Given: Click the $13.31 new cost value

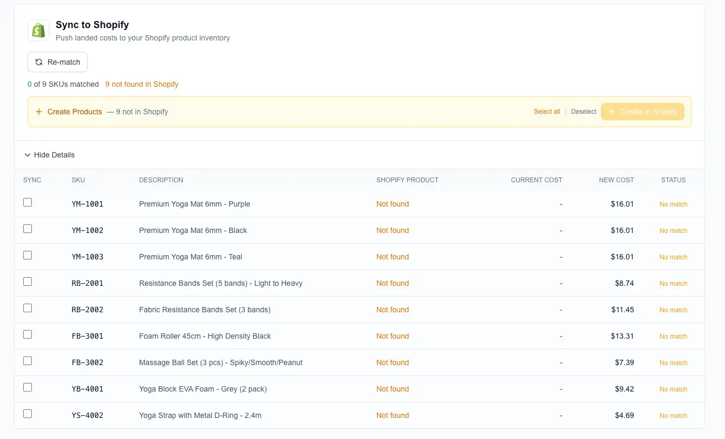Looking at the screenshot, I should click(622, 337).
